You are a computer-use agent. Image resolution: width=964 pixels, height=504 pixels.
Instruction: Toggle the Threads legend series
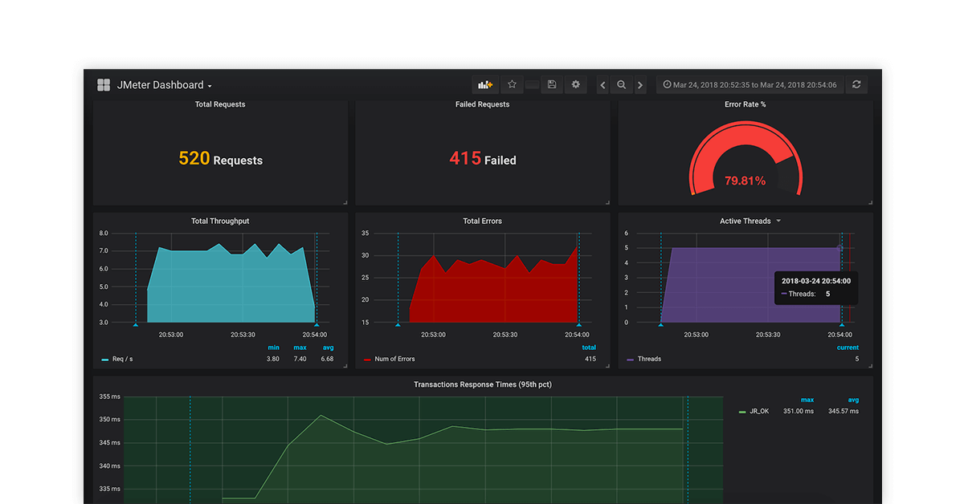[649, 359]
